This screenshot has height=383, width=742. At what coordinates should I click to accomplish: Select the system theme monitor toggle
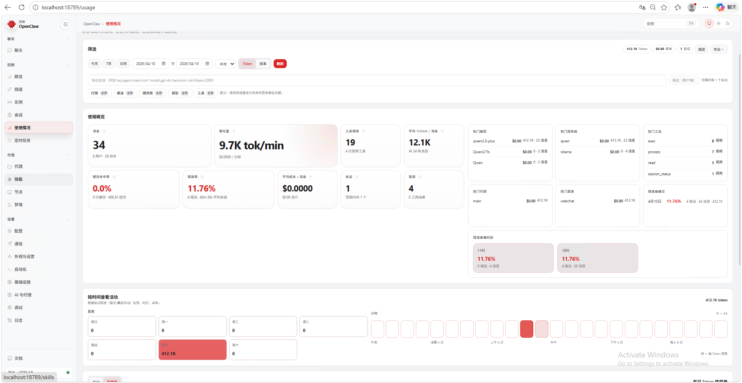point(709,24)
